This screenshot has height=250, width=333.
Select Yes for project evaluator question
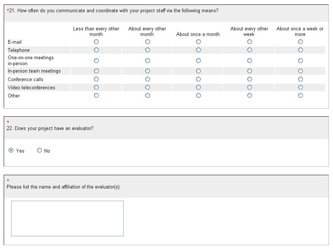click(11, 150)
